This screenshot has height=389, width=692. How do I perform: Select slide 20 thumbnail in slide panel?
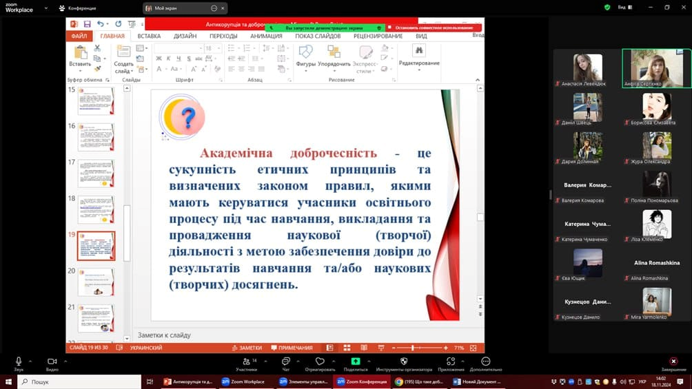click(x=96, y=282)
